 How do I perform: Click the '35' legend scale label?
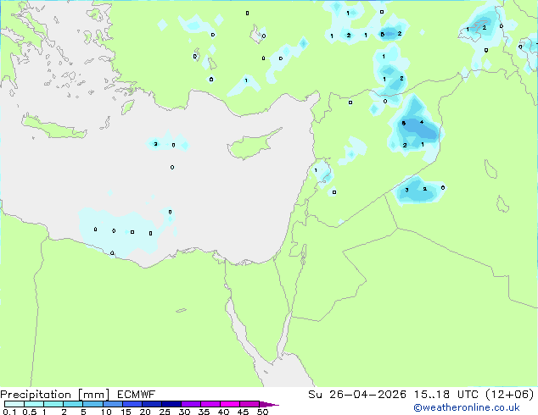pos(204,412)
